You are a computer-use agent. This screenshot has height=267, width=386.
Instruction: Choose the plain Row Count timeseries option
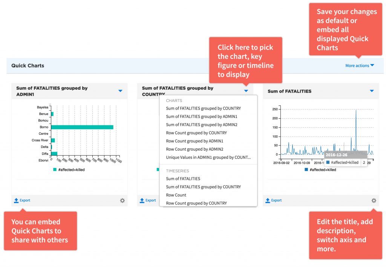pos(176,195)
